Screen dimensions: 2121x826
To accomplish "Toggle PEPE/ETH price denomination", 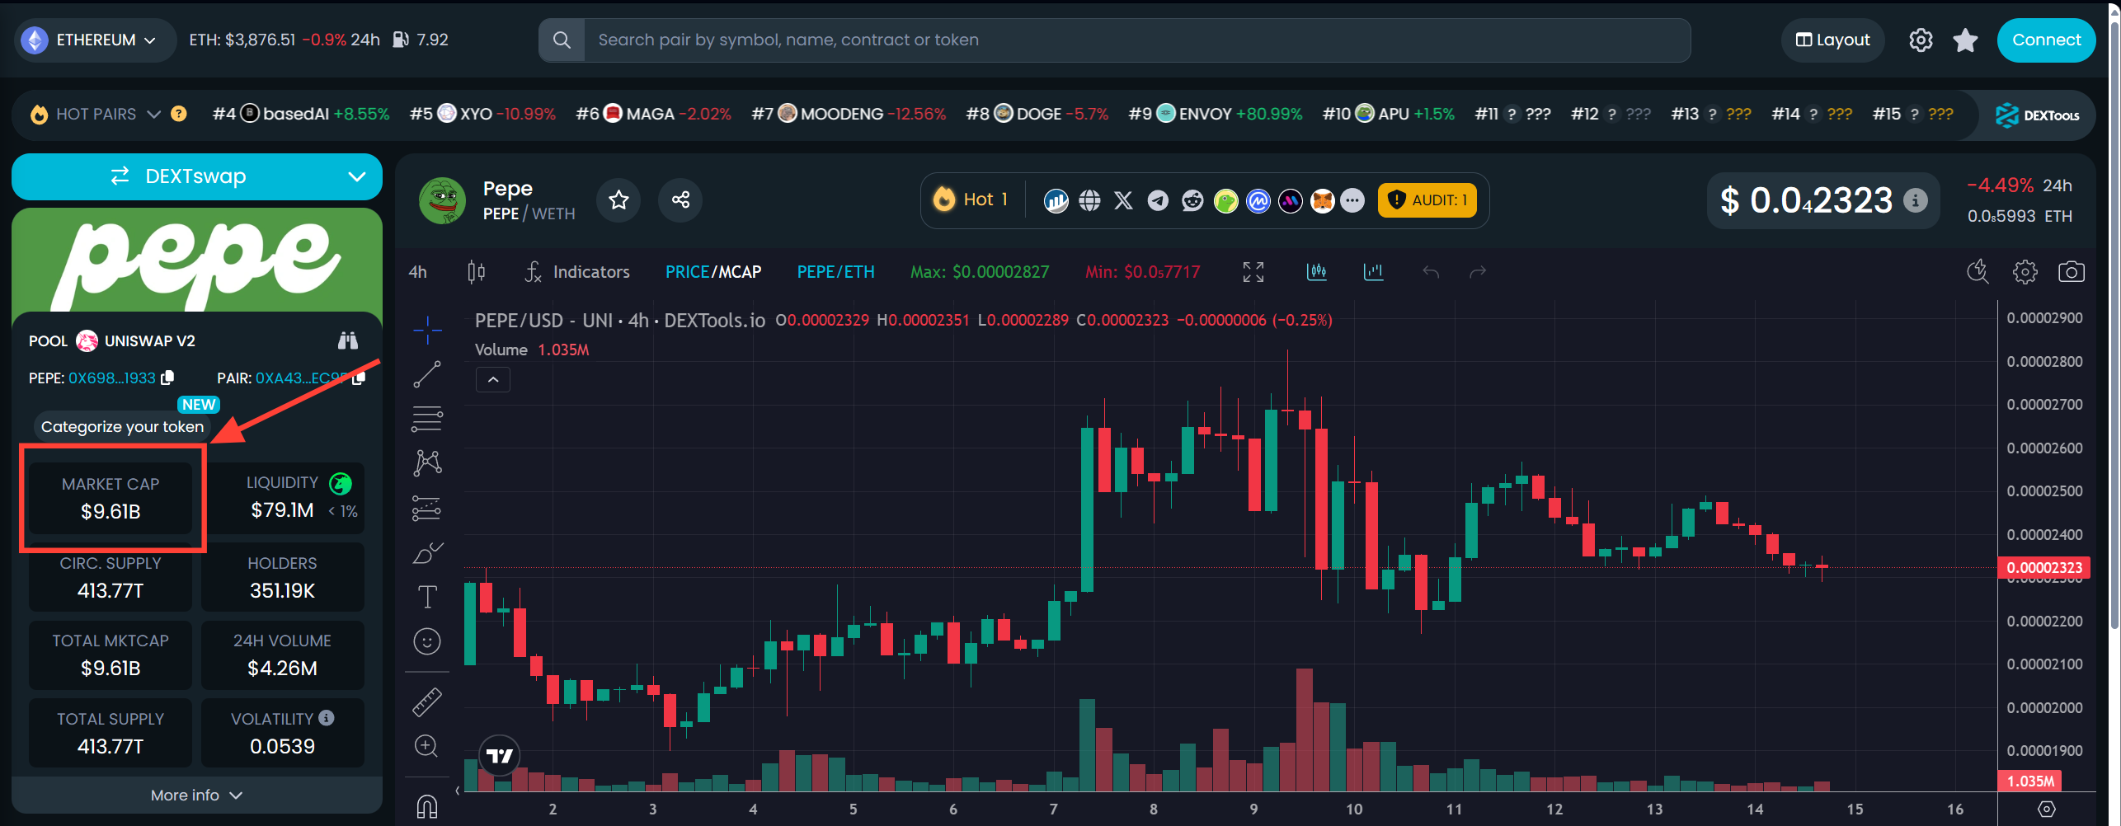I will (835, 272).
